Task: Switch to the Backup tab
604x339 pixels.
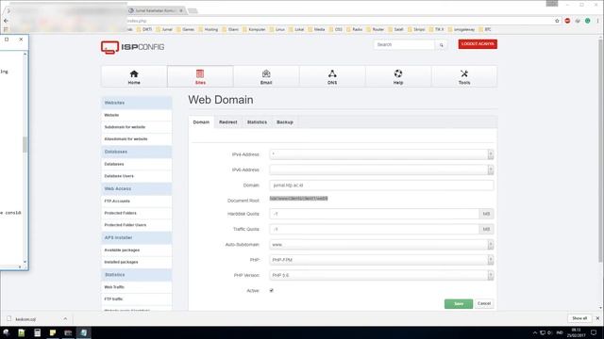Action: pos(285,122)
